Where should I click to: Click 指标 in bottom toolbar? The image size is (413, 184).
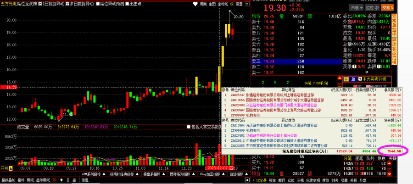point(21,180)
